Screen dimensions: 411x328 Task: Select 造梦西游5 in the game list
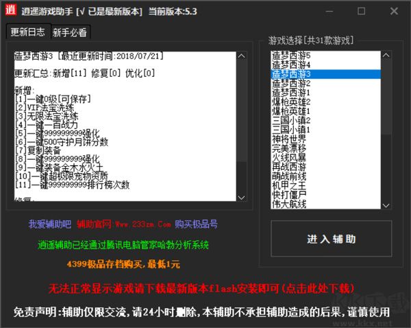pos(290,55)
